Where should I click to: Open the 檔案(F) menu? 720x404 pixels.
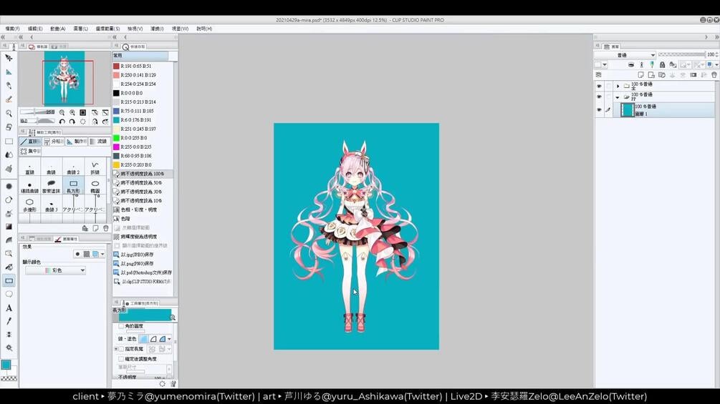[12, 29]
